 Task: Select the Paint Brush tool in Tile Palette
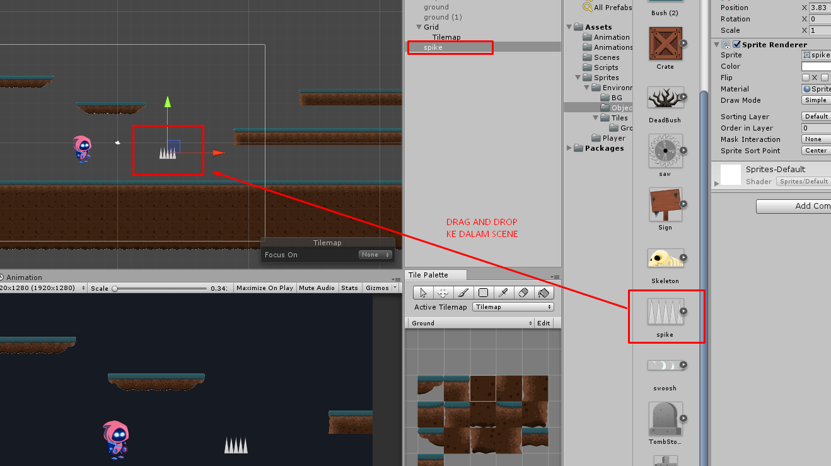pyautogui.click(x=463, y=293)
